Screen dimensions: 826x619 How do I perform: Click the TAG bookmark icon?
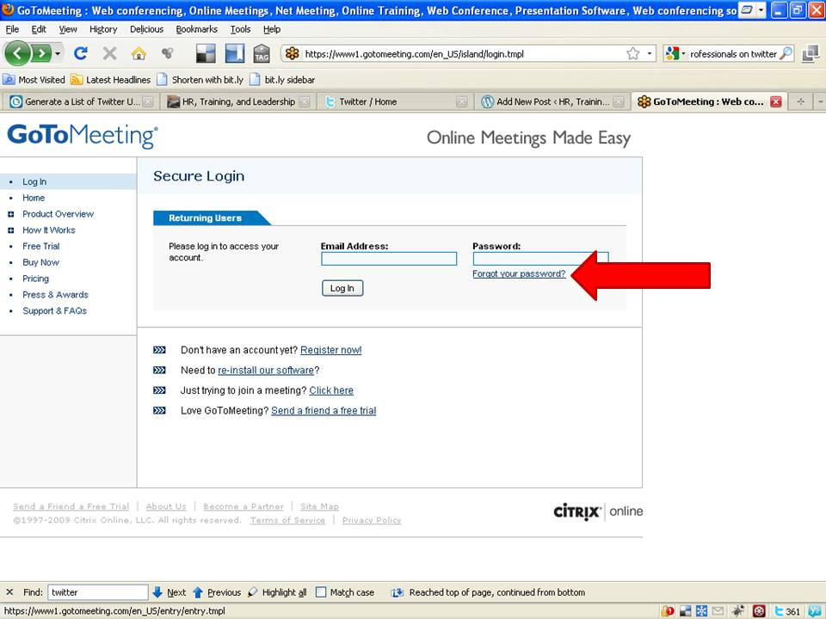262,53
